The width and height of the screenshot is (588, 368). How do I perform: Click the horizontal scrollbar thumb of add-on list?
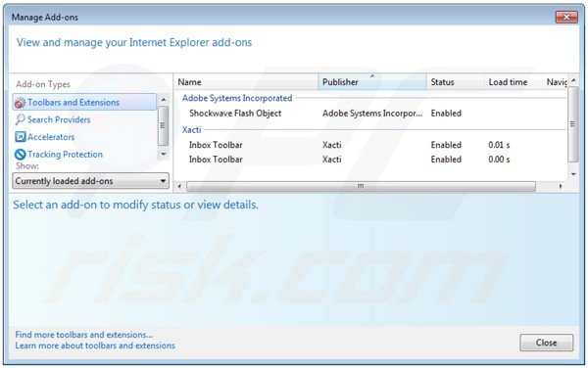(x=361, y=186)
